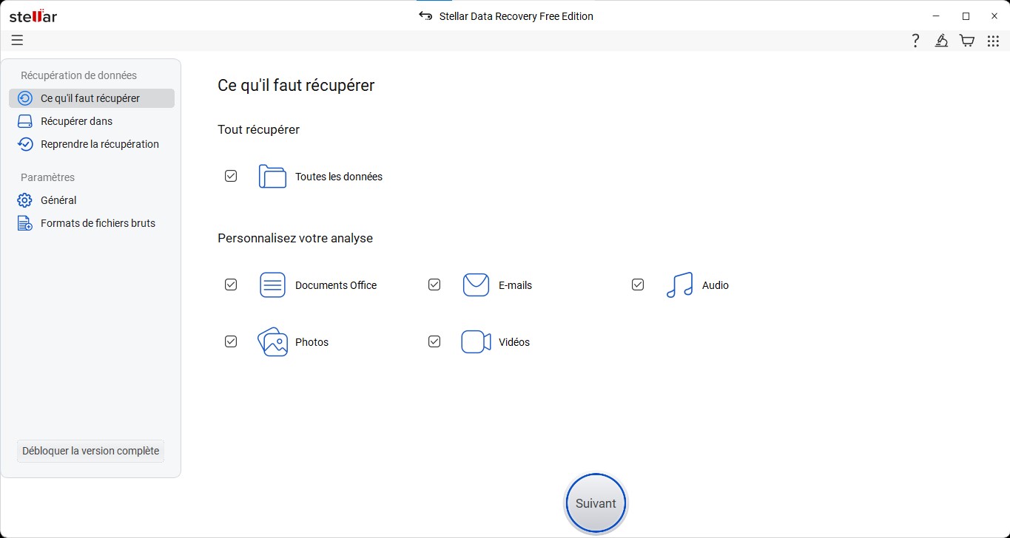Select Ce qu'il faut récupérer in sidebar
The width and height of the screenshot is (1010, 538).
[x=92, y=98]
